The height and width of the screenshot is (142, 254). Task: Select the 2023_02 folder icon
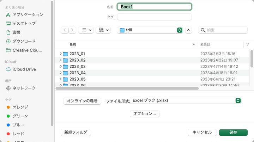[x=65, y=60]
